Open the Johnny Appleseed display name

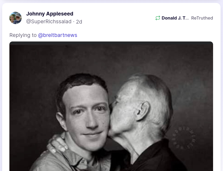(50, 14)
